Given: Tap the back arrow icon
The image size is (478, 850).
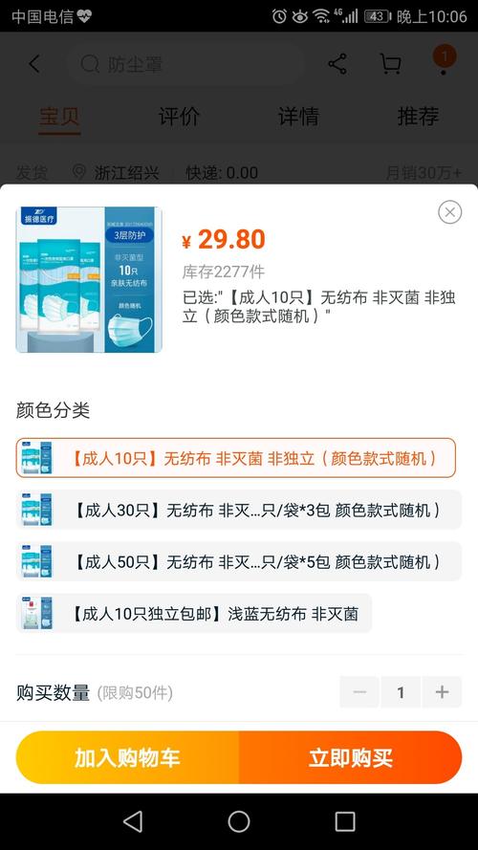Looking at the screenshot, I should point(34,64).
